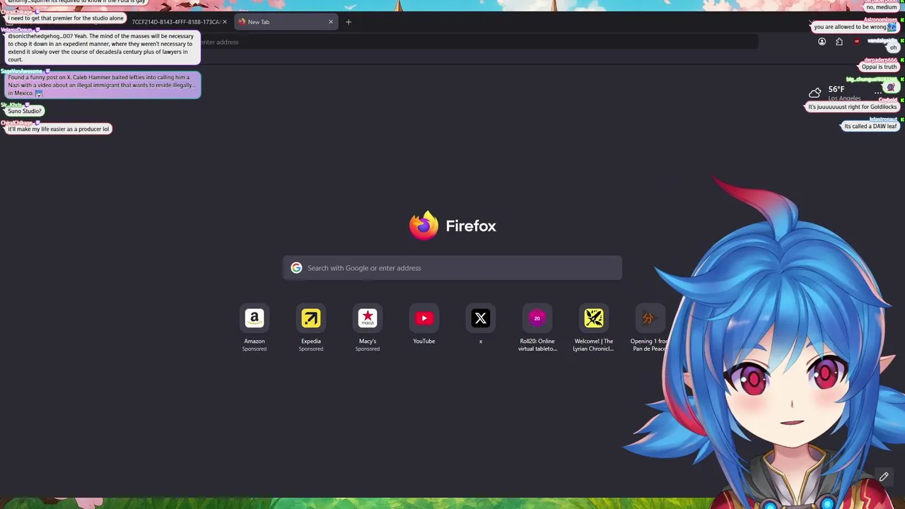The height and width of the screenshot is (509, 905).
Task: Click the 'Oppai is truth' chat message
Action: (879, 67)
